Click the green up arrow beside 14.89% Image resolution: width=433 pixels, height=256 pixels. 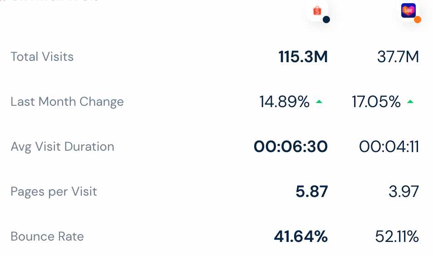click(x=319, y=102)
